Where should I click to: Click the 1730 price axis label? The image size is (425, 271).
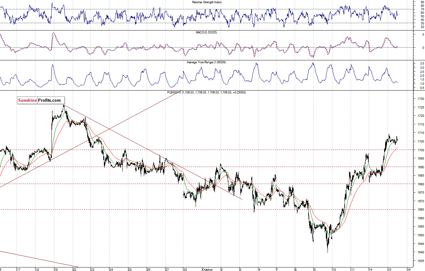(x=421, y=99)
